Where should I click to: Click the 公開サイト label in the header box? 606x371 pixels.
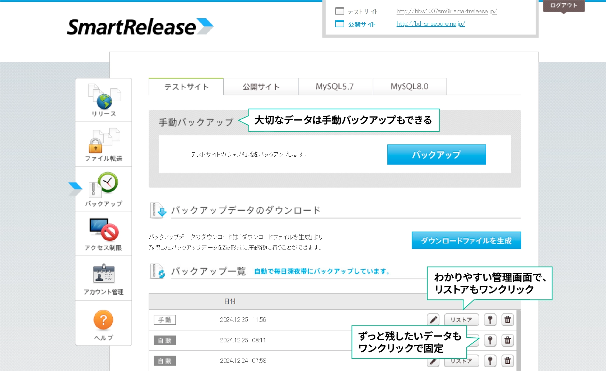(x=362, y=24)
